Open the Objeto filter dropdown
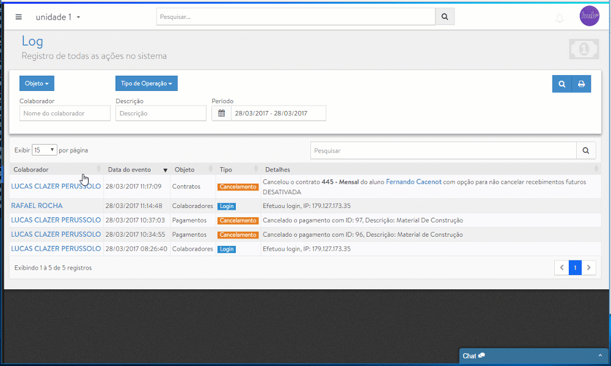 [37, 84]
